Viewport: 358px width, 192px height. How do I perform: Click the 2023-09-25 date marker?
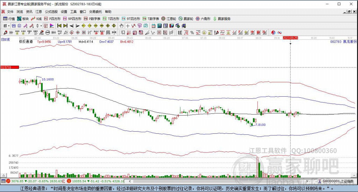pos(291,38)
